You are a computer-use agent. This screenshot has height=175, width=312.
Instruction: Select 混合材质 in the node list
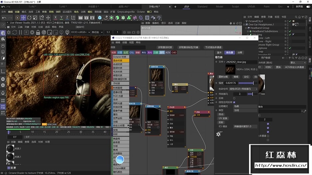point(119,61)
